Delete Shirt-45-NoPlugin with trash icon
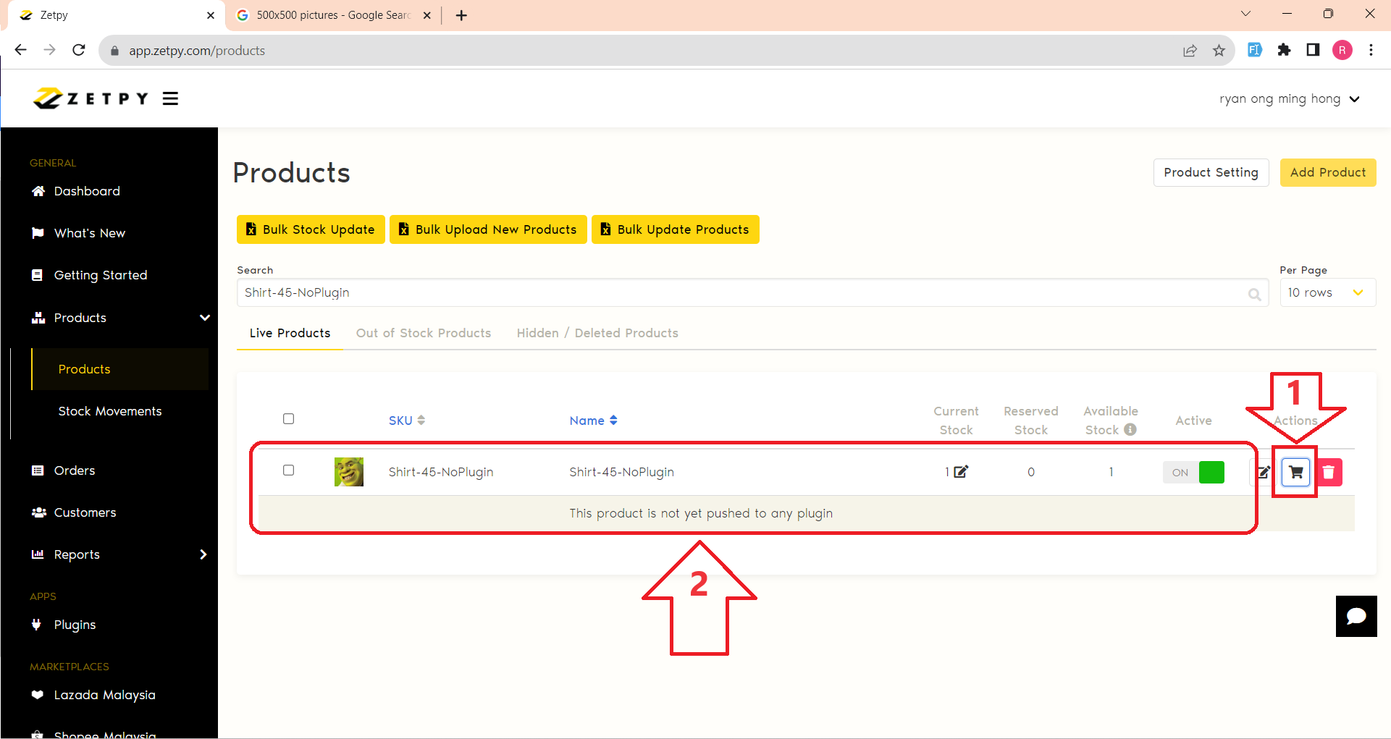The height and width of the screenshot is (739, 1391). tap(1329, 473)
